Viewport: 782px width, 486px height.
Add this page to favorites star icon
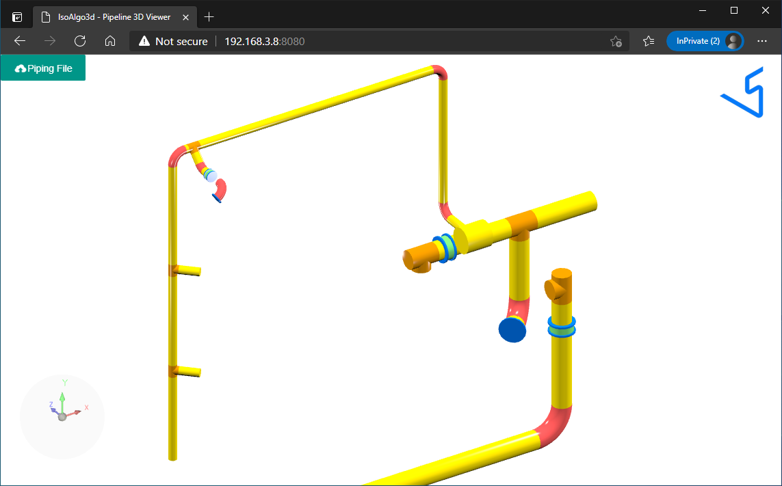click(x=616, y=42)
